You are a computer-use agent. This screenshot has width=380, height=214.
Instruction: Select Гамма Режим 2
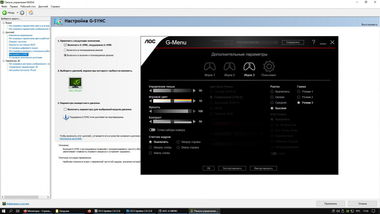pos(299,97)
